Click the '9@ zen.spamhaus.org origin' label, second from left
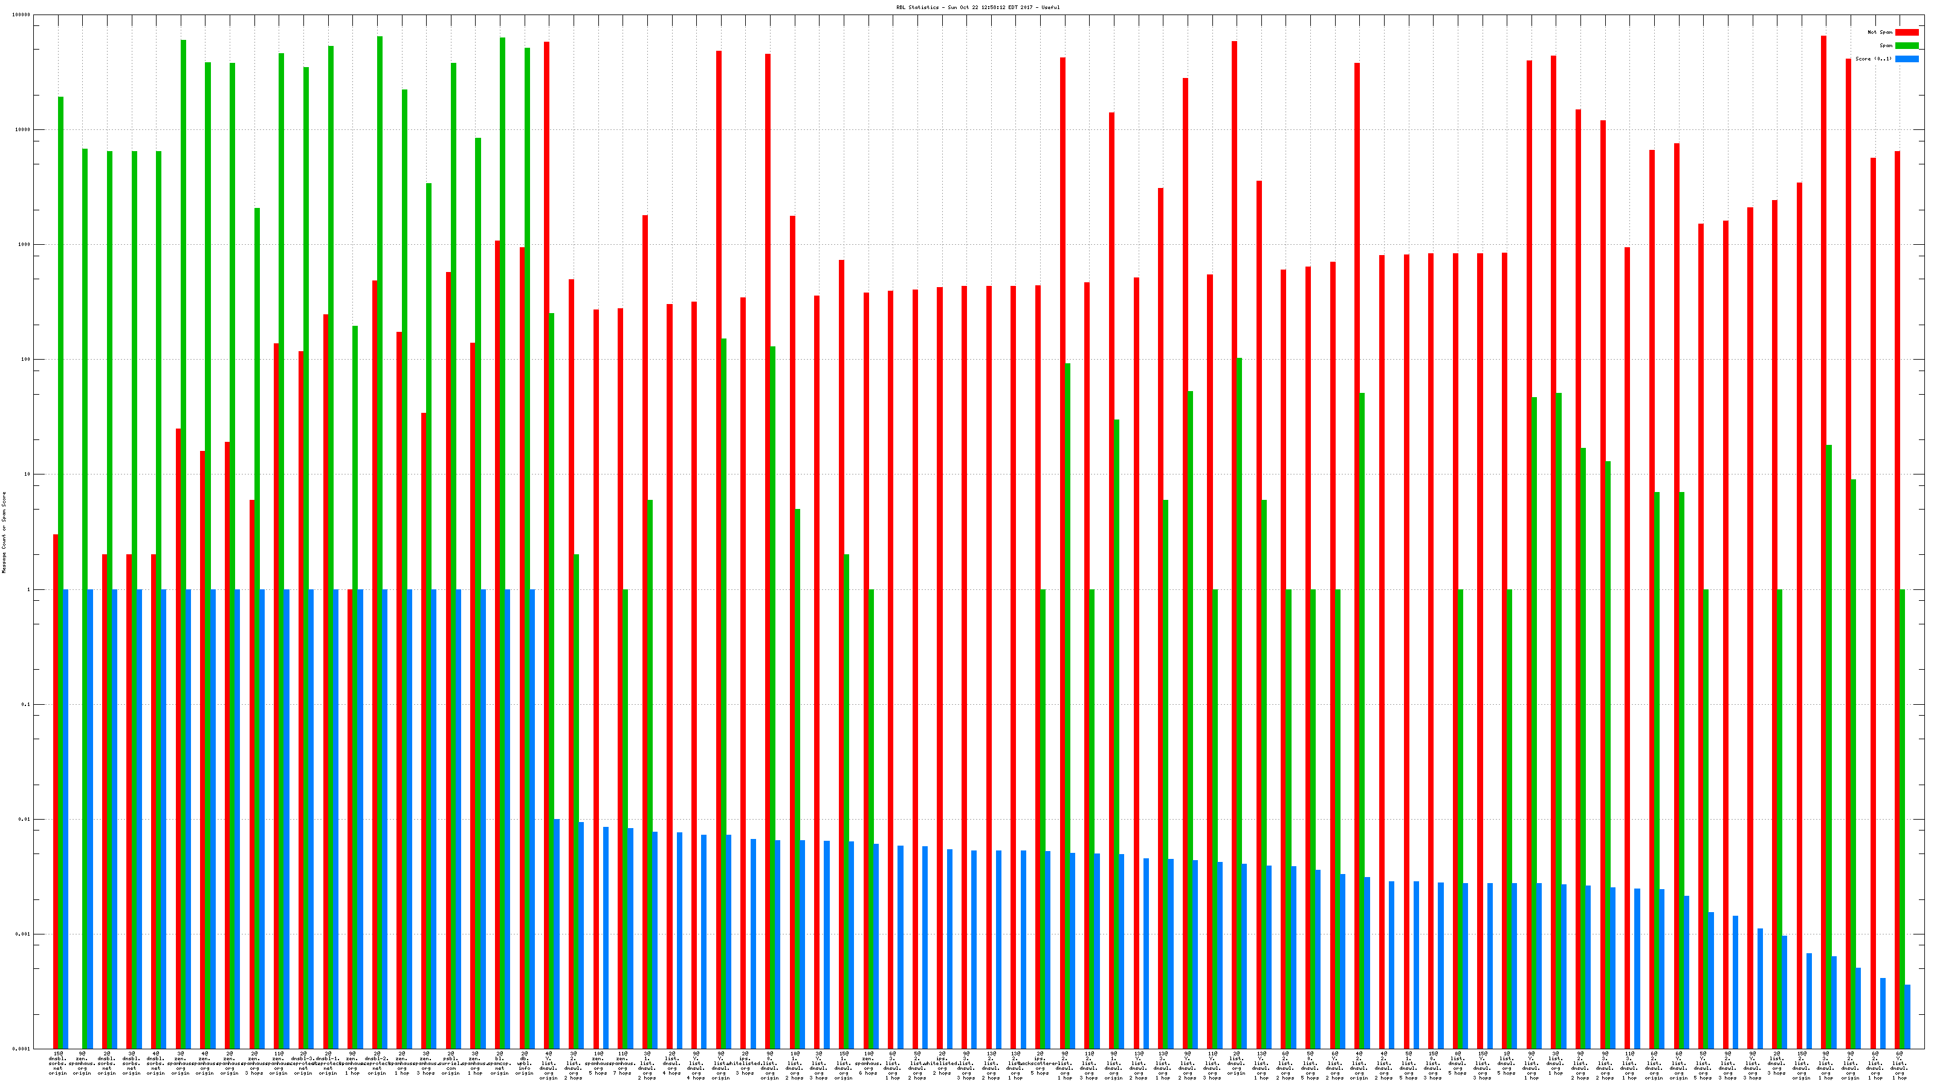 click(82, 1063)
